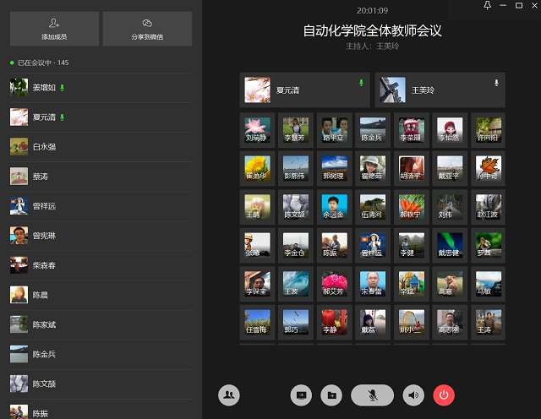This screenshot has height=419, width=541.
Task: Start screen sharing with the monitor icon
Action: pyautogui.click(x=300, y=395)
